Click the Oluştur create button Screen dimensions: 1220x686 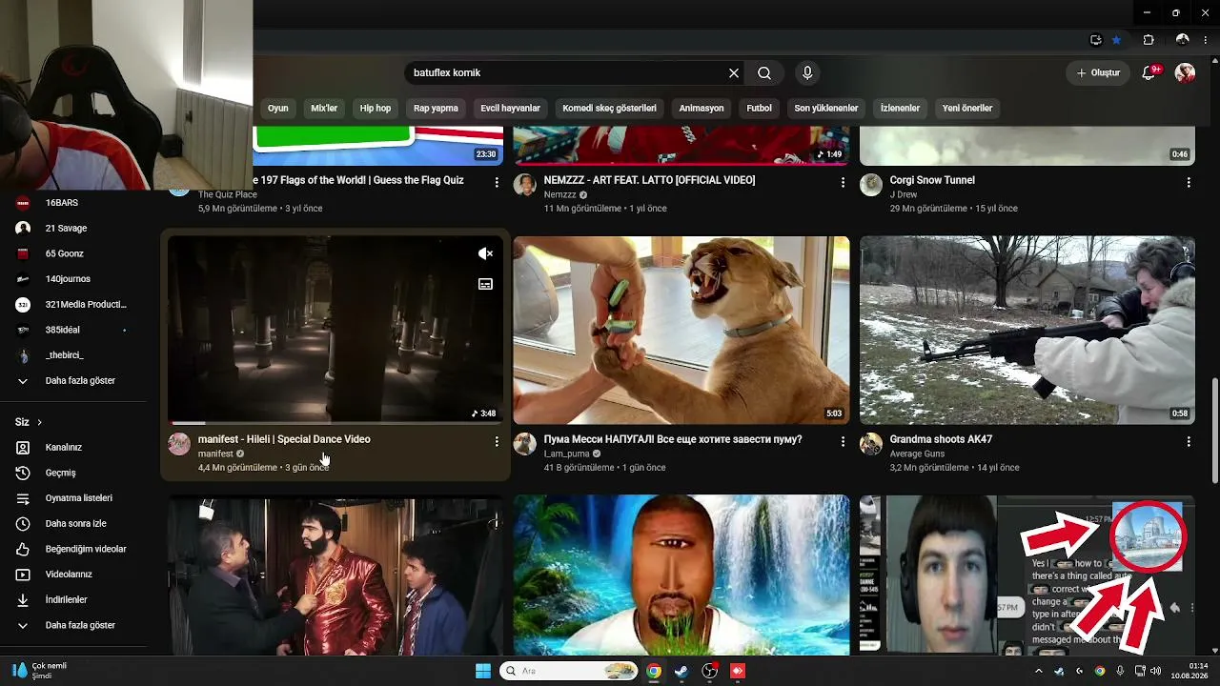click(1098, 73)
